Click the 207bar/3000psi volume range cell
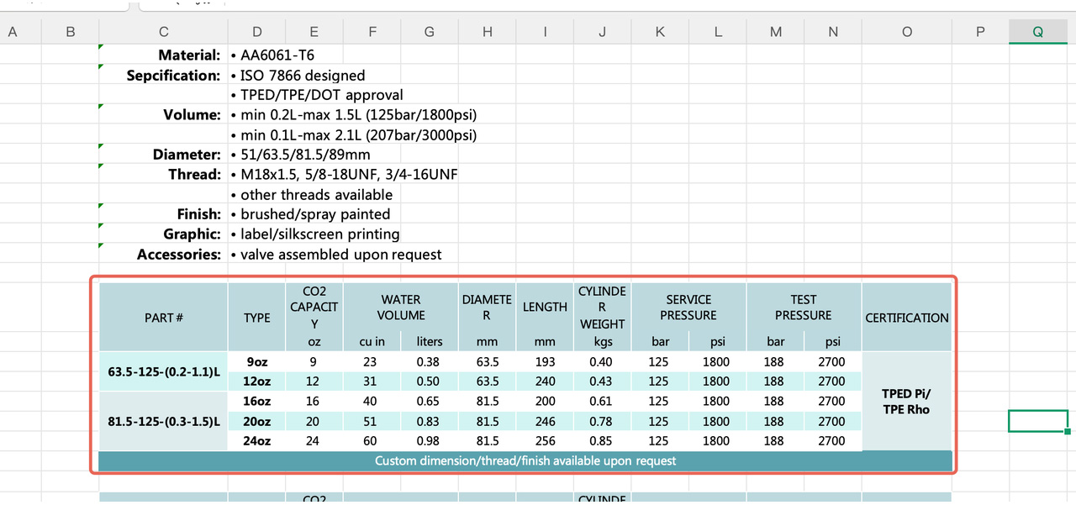The image size is (1076, 505). point(358,135)
